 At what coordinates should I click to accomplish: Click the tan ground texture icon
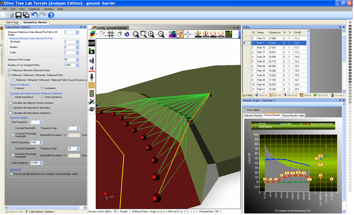pos(92,85)
